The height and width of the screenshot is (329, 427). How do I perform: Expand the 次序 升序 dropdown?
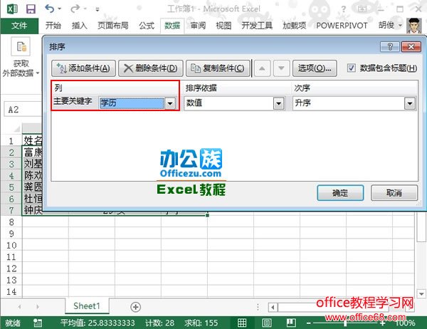(410, 103)
